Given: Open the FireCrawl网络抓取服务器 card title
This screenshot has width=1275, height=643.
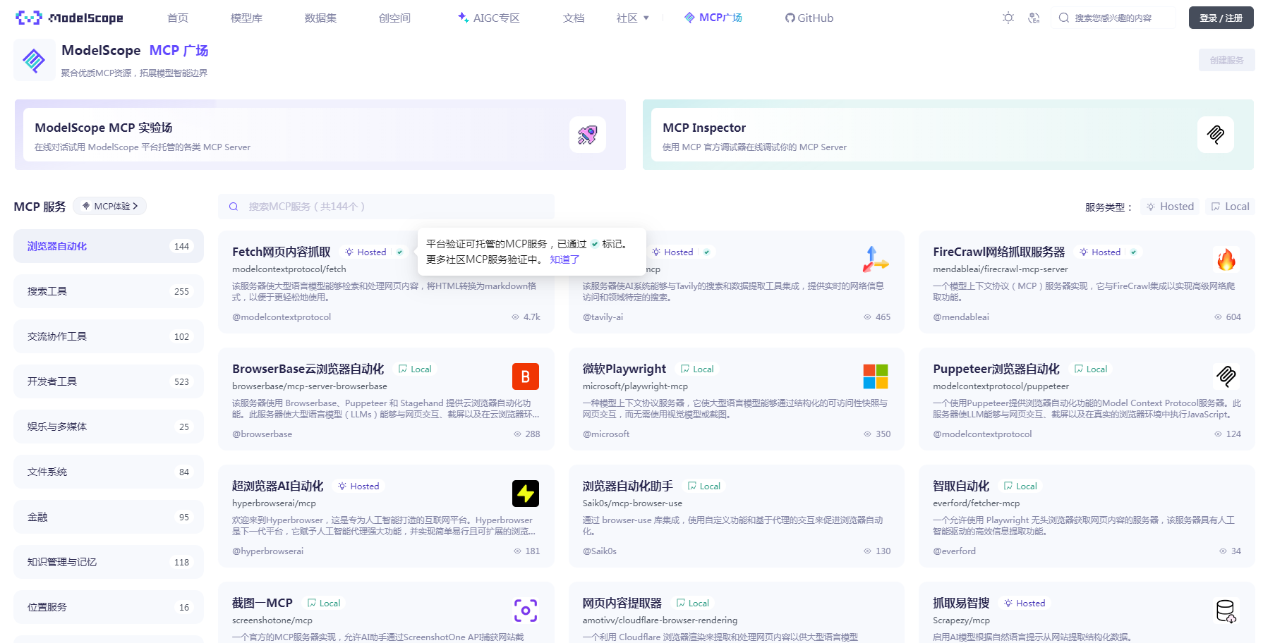Looking at the screenshot, I should click(x=998, y=252).
